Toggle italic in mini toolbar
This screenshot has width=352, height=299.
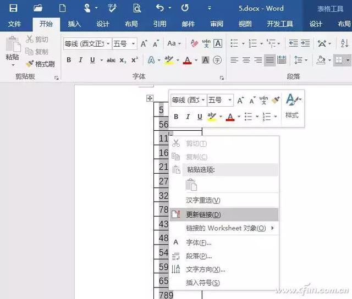[188, 117]
